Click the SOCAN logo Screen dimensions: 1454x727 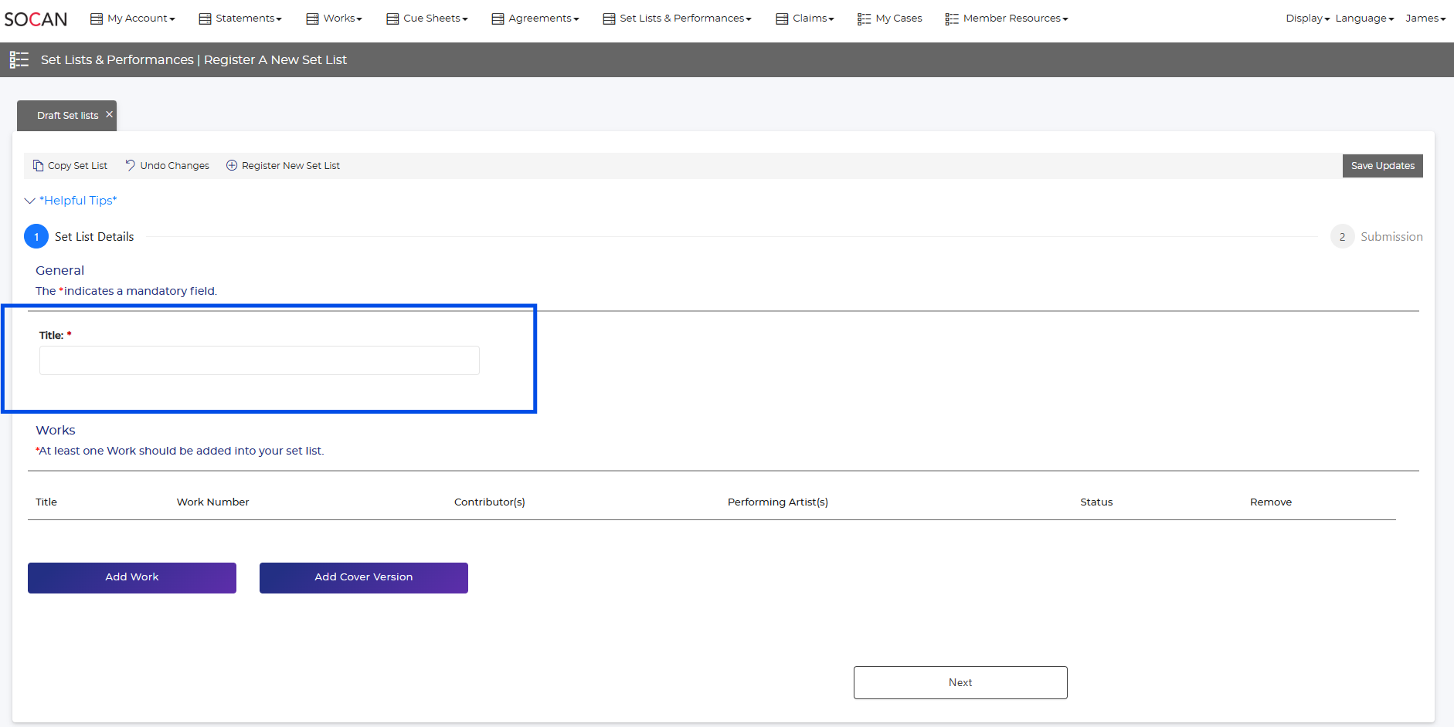36,19
